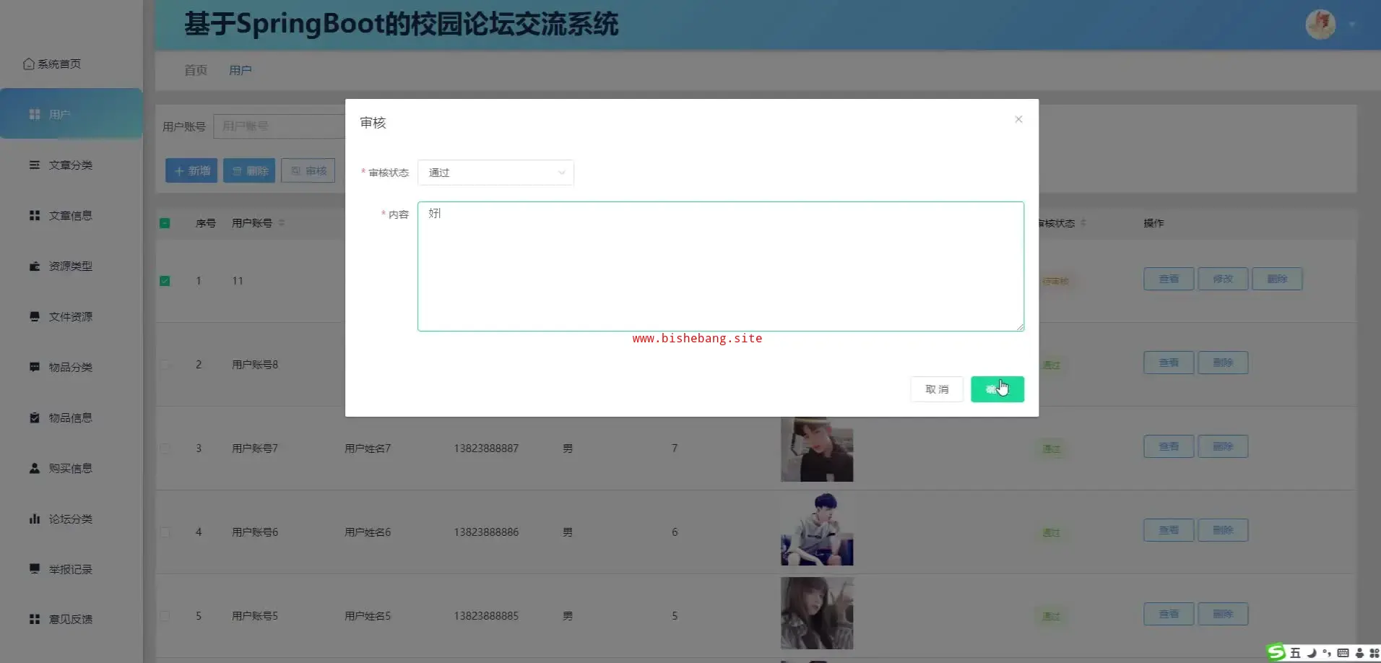
Task: Click the 取消 button in the dialog
Action: pos(937,389)
